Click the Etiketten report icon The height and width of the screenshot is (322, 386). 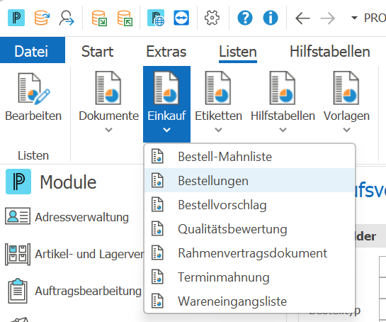218,88
